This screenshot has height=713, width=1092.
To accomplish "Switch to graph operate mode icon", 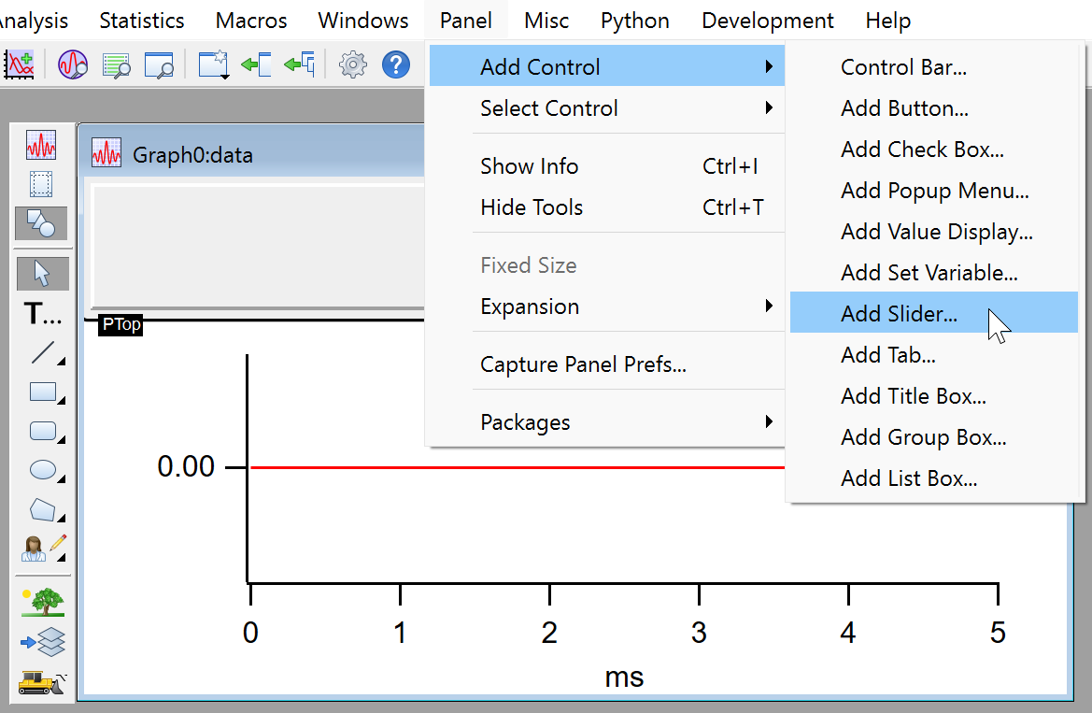I will click(42, 145).
